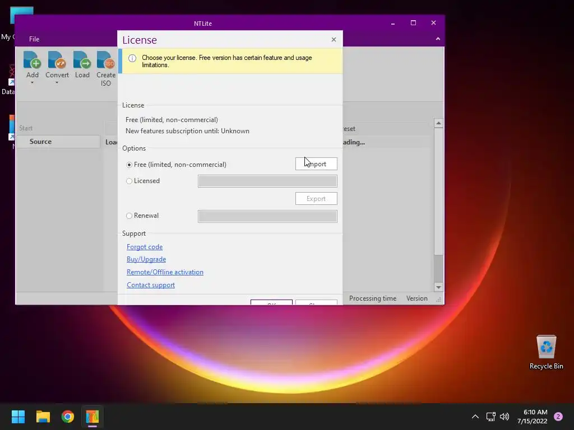Select the Recycle Bin desktop icon
574x430 pixels.
point(546,353)
